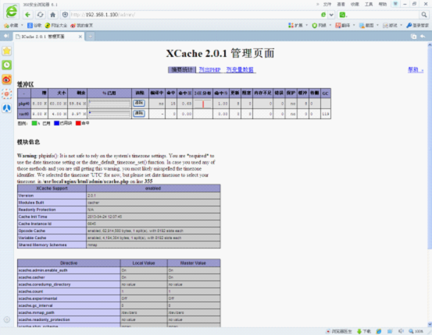The image size is (432, 335).
Task: Toggle the sidebar with the tab strip arrow icon
Action: click(x=6, y=36)
